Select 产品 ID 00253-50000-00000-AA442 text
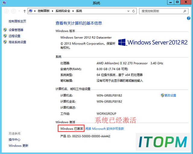The image size is (193, 154). coord(85,136)
